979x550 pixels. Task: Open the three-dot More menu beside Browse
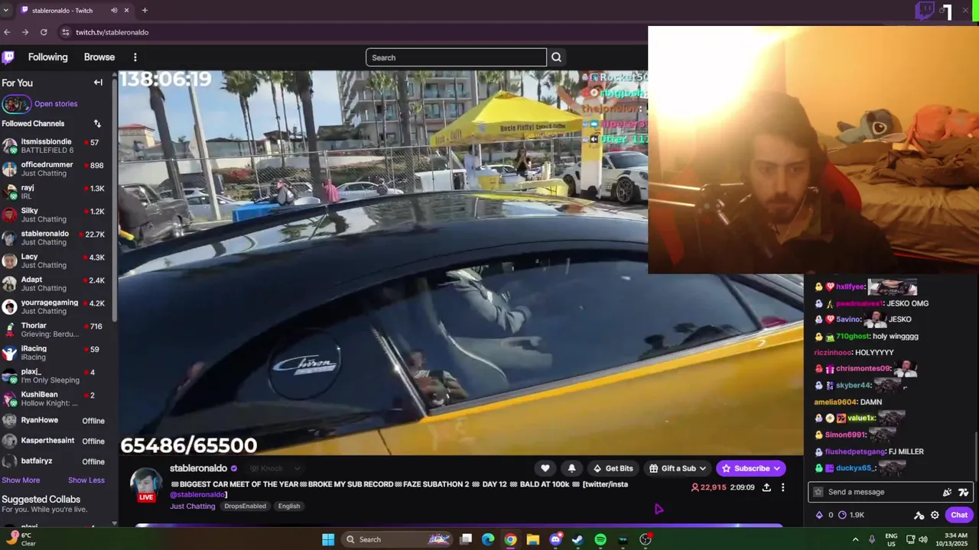click(135, 57)
